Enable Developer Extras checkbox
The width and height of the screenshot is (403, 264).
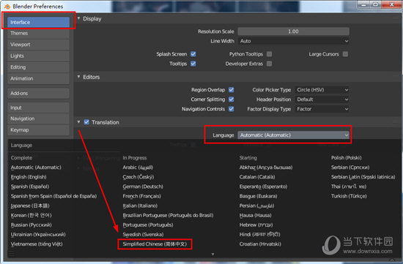point(269,64)
